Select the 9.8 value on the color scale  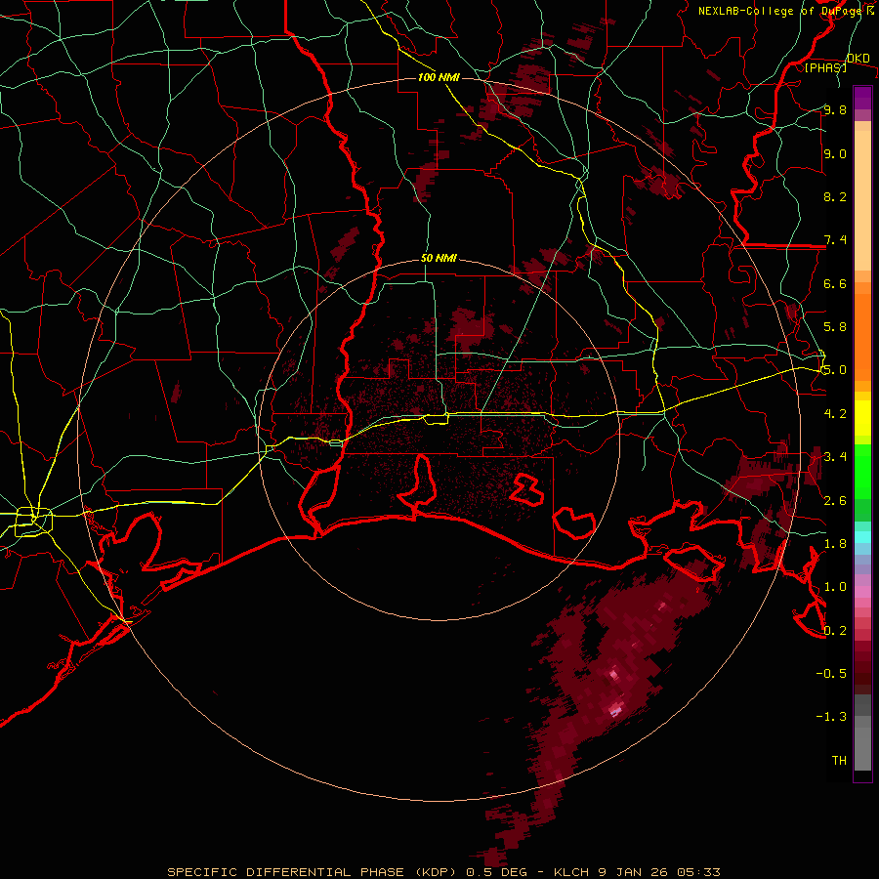(835, 109)
